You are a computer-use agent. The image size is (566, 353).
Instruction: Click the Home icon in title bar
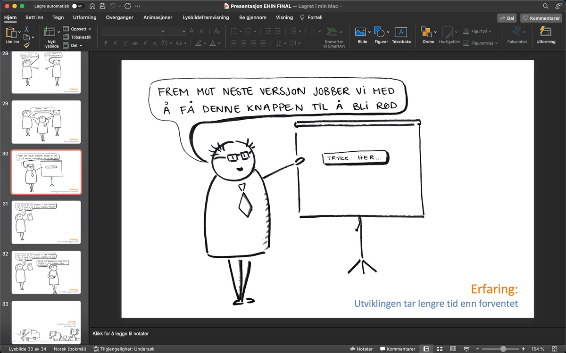tap(93, 6)
